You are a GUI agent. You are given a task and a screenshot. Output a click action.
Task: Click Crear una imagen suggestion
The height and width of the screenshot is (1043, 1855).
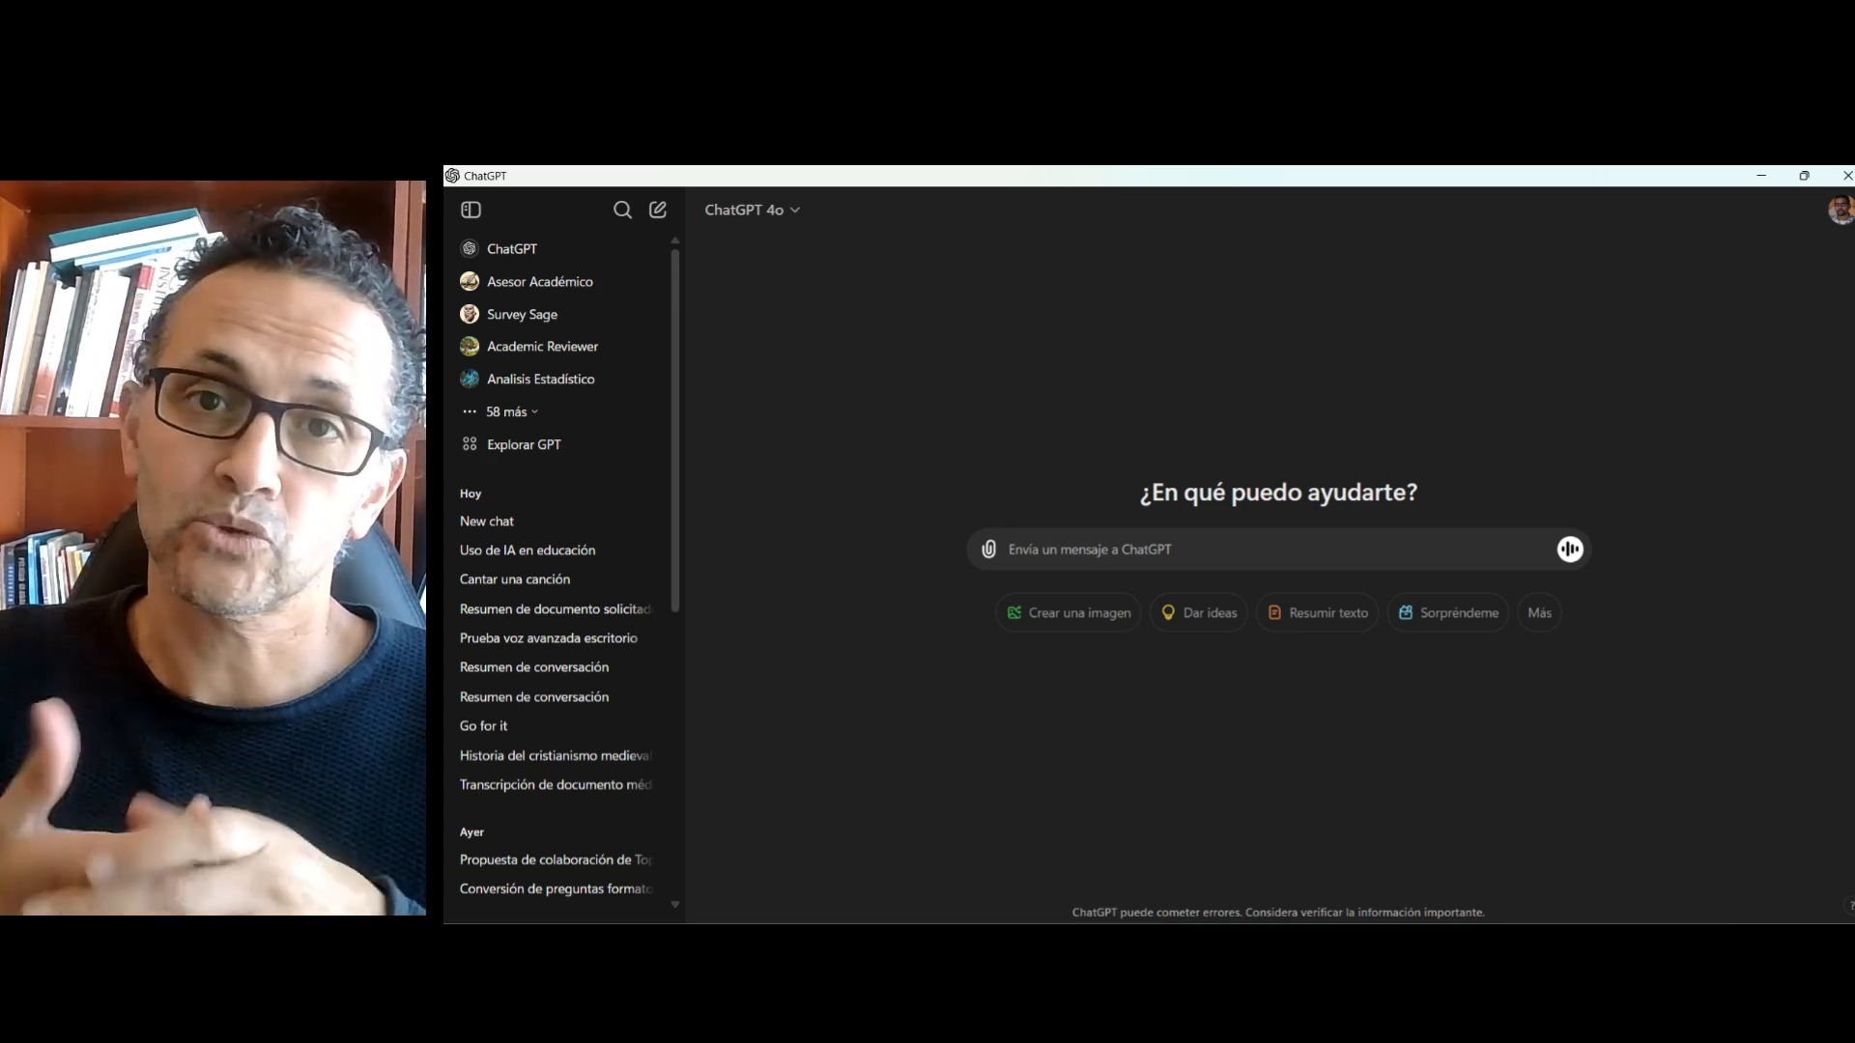tap(1069, 612)
